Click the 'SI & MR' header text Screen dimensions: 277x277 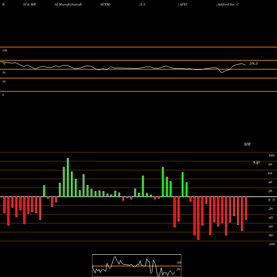tap(29, 4)
